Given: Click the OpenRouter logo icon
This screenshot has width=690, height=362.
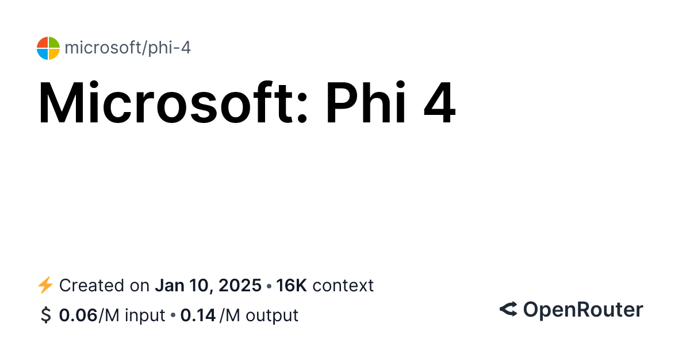Looking at the screenshot, I should point(508,310).
